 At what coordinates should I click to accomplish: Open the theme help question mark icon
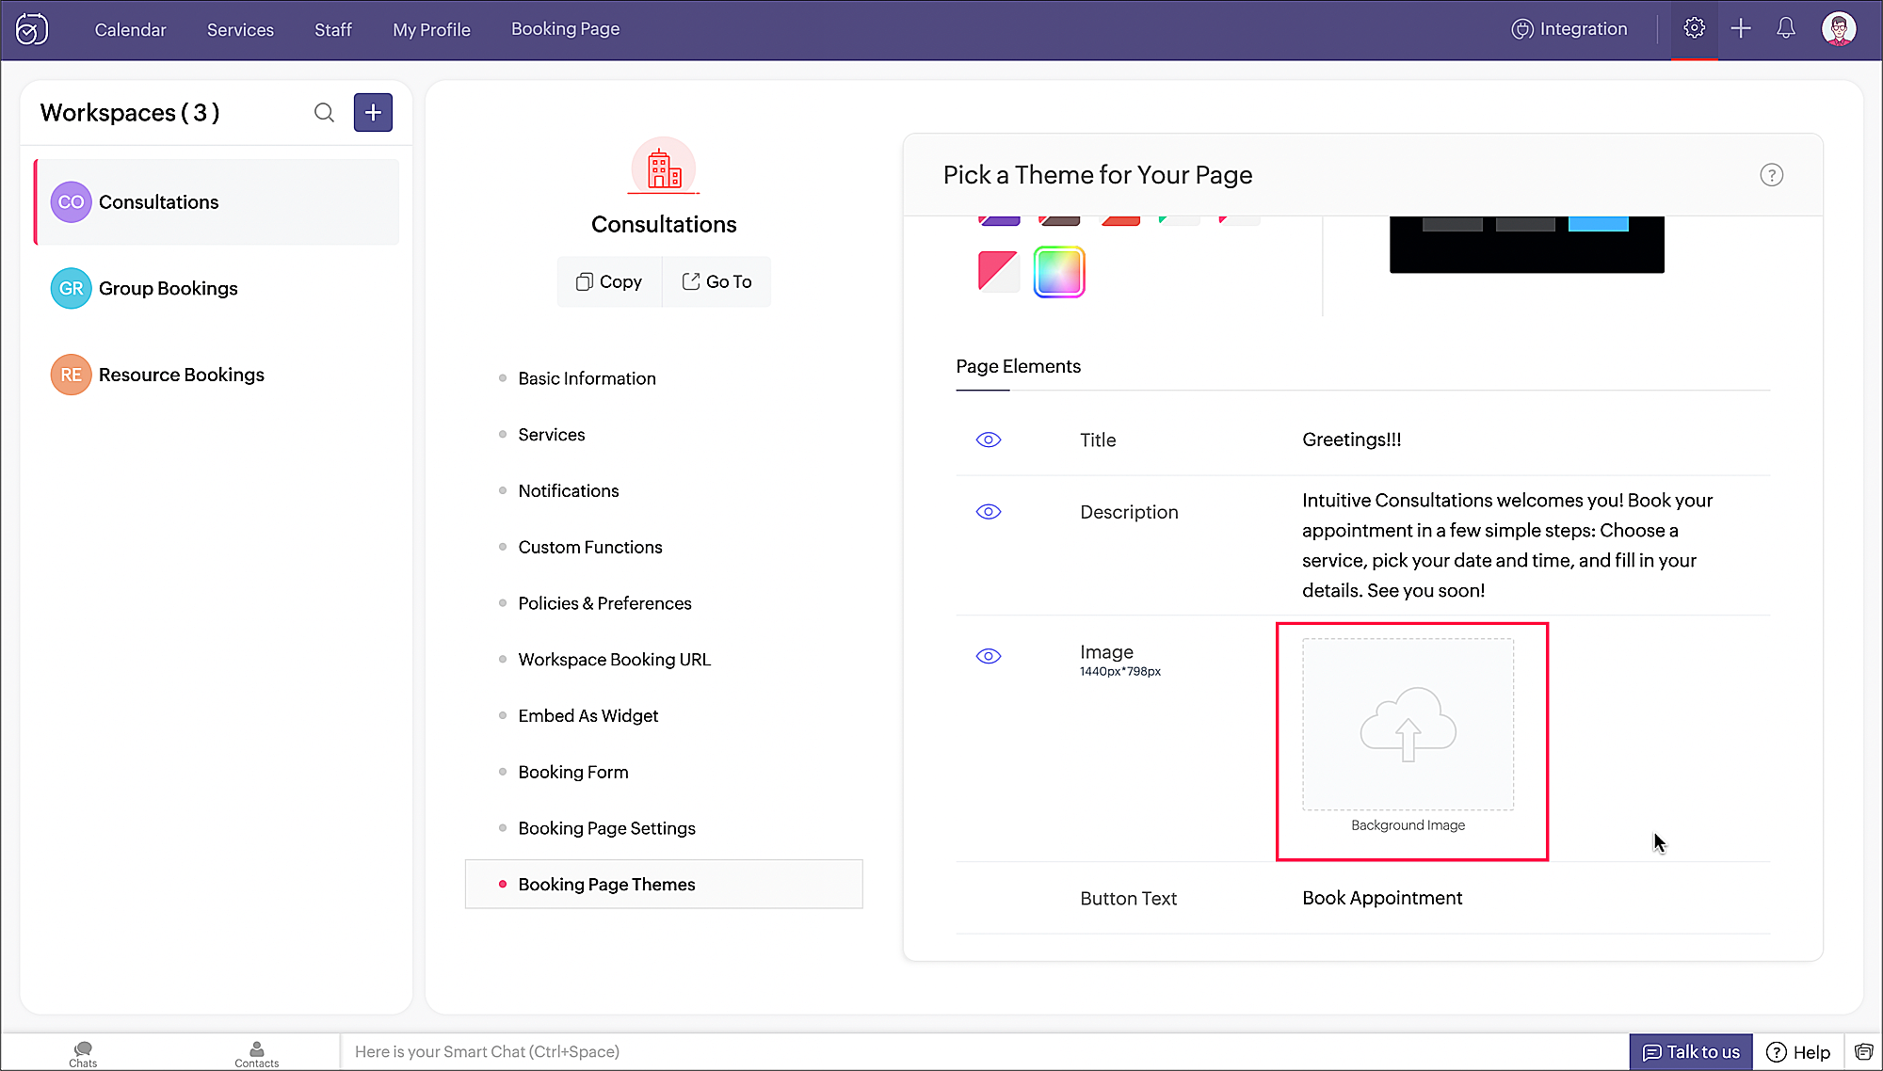click(x=1771, y=175)
